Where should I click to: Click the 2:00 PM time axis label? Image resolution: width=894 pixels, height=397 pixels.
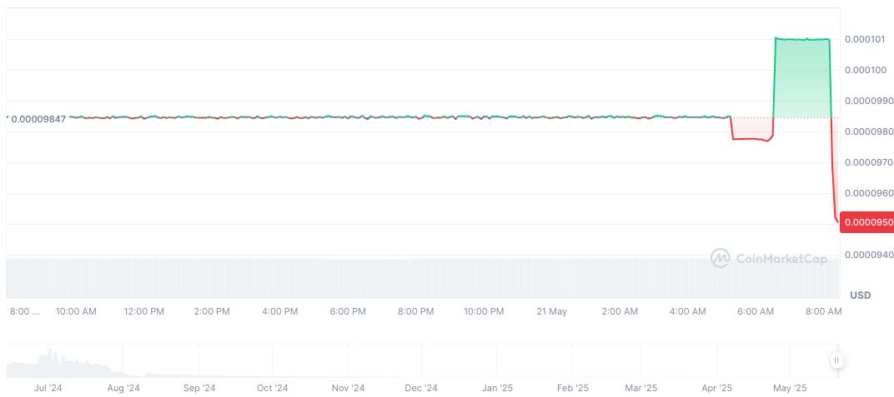coord(212,311)
